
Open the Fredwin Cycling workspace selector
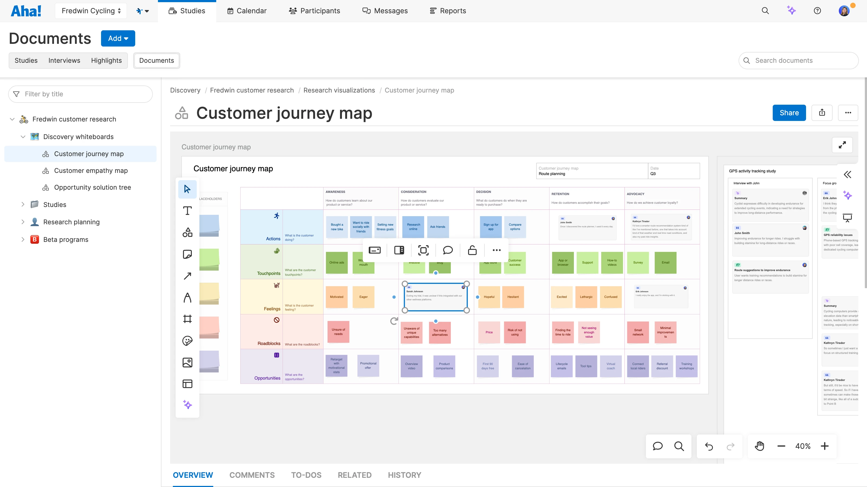(x=90, y=11)
